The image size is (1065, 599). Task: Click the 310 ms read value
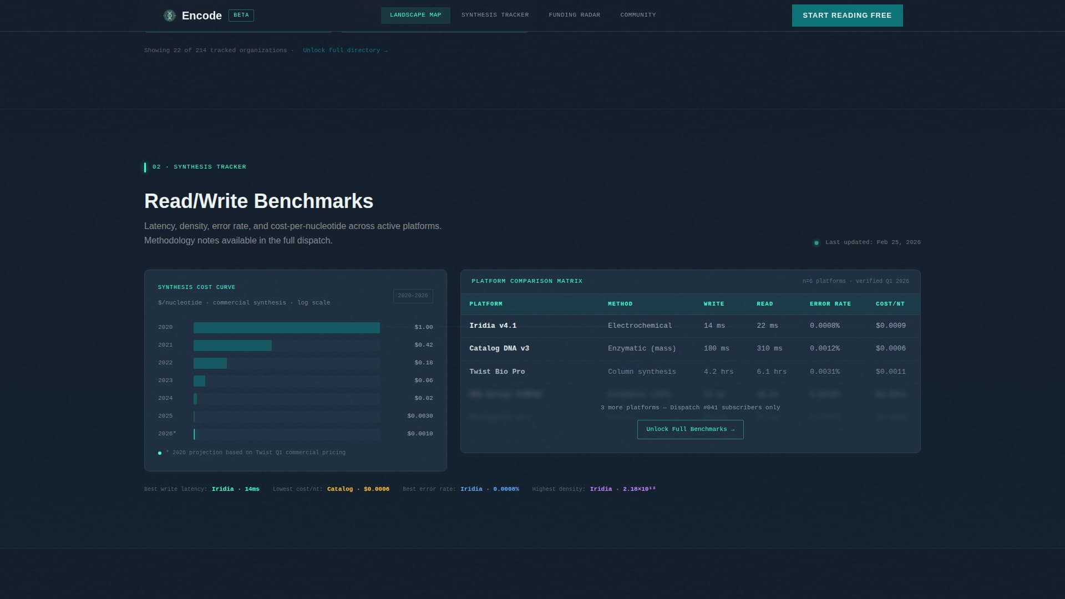[769, 348]
